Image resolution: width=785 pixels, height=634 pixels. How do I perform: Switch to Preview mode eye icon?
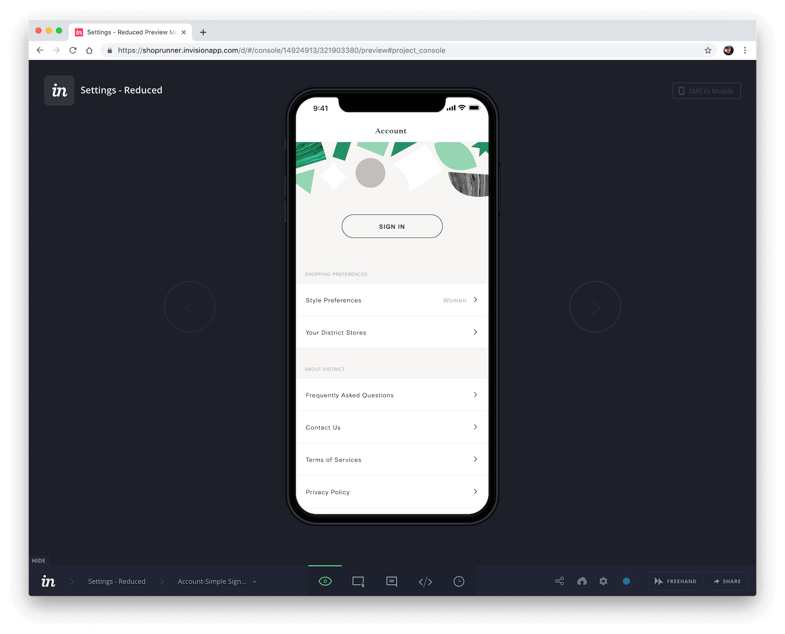(x=325, y=581)
